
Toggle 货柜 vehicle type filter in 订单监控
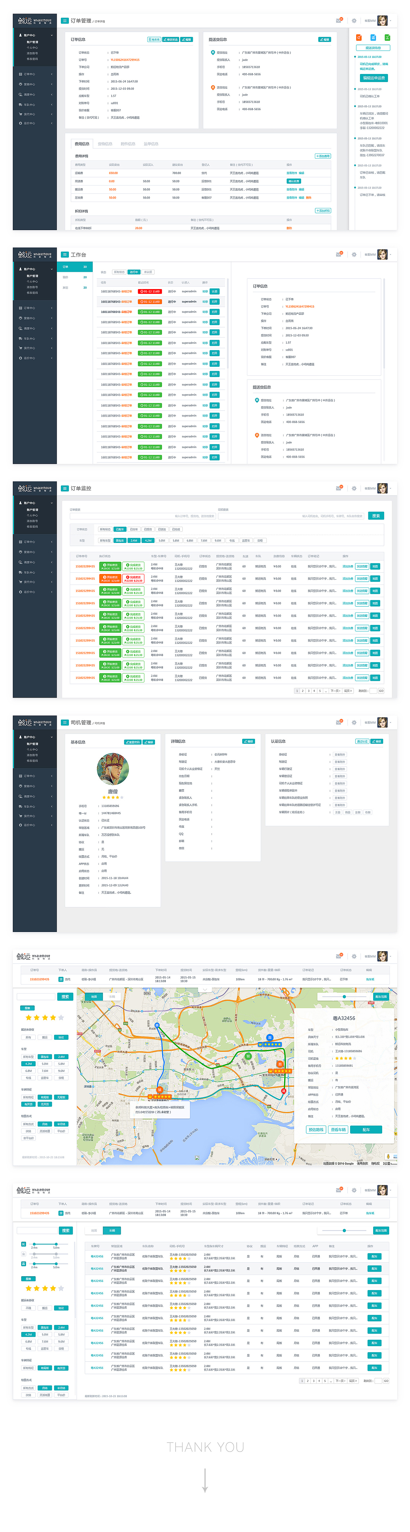click(260, 541)
